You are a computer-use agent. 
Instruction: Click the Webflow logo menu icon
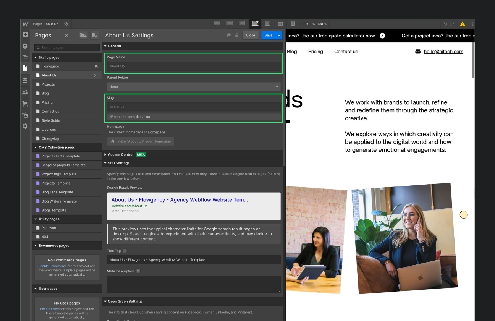pyautogui.click(x=26, y=24)
